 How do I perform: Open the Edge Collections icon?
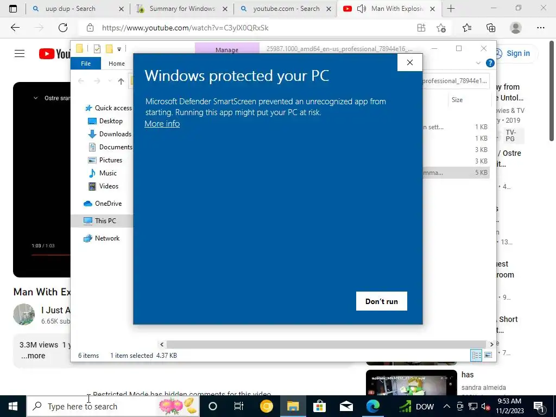pos(491,28)
